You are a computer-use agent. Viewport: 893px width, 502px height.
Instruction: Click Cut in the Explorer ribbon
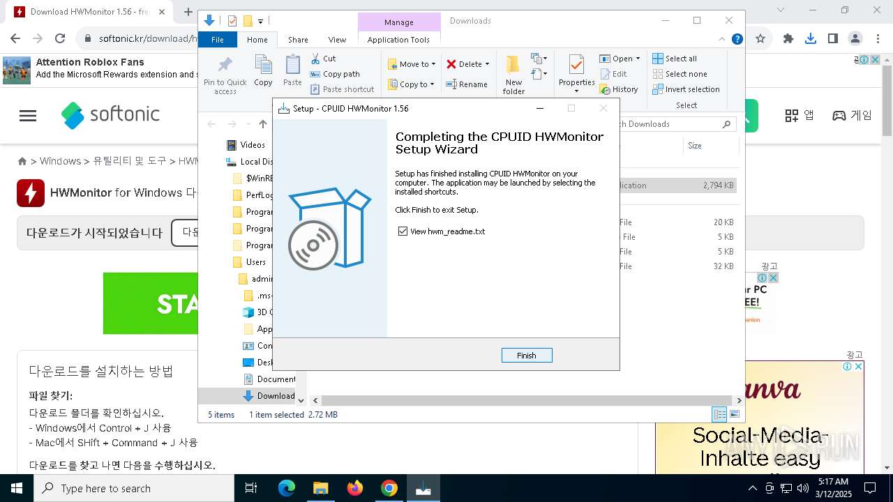pyautogui.click(x=323, y=59)
